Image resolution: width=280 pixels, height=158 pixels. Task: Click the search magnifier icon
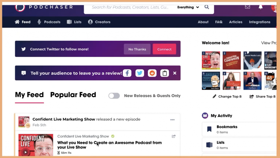point(207,7)
